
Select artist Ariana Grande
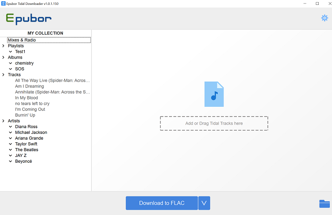29,138
